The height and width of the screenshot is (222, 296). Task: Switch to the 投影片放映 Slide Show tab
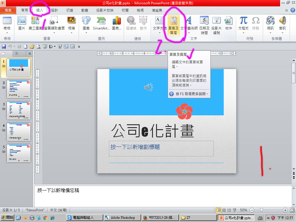(105, 10)
